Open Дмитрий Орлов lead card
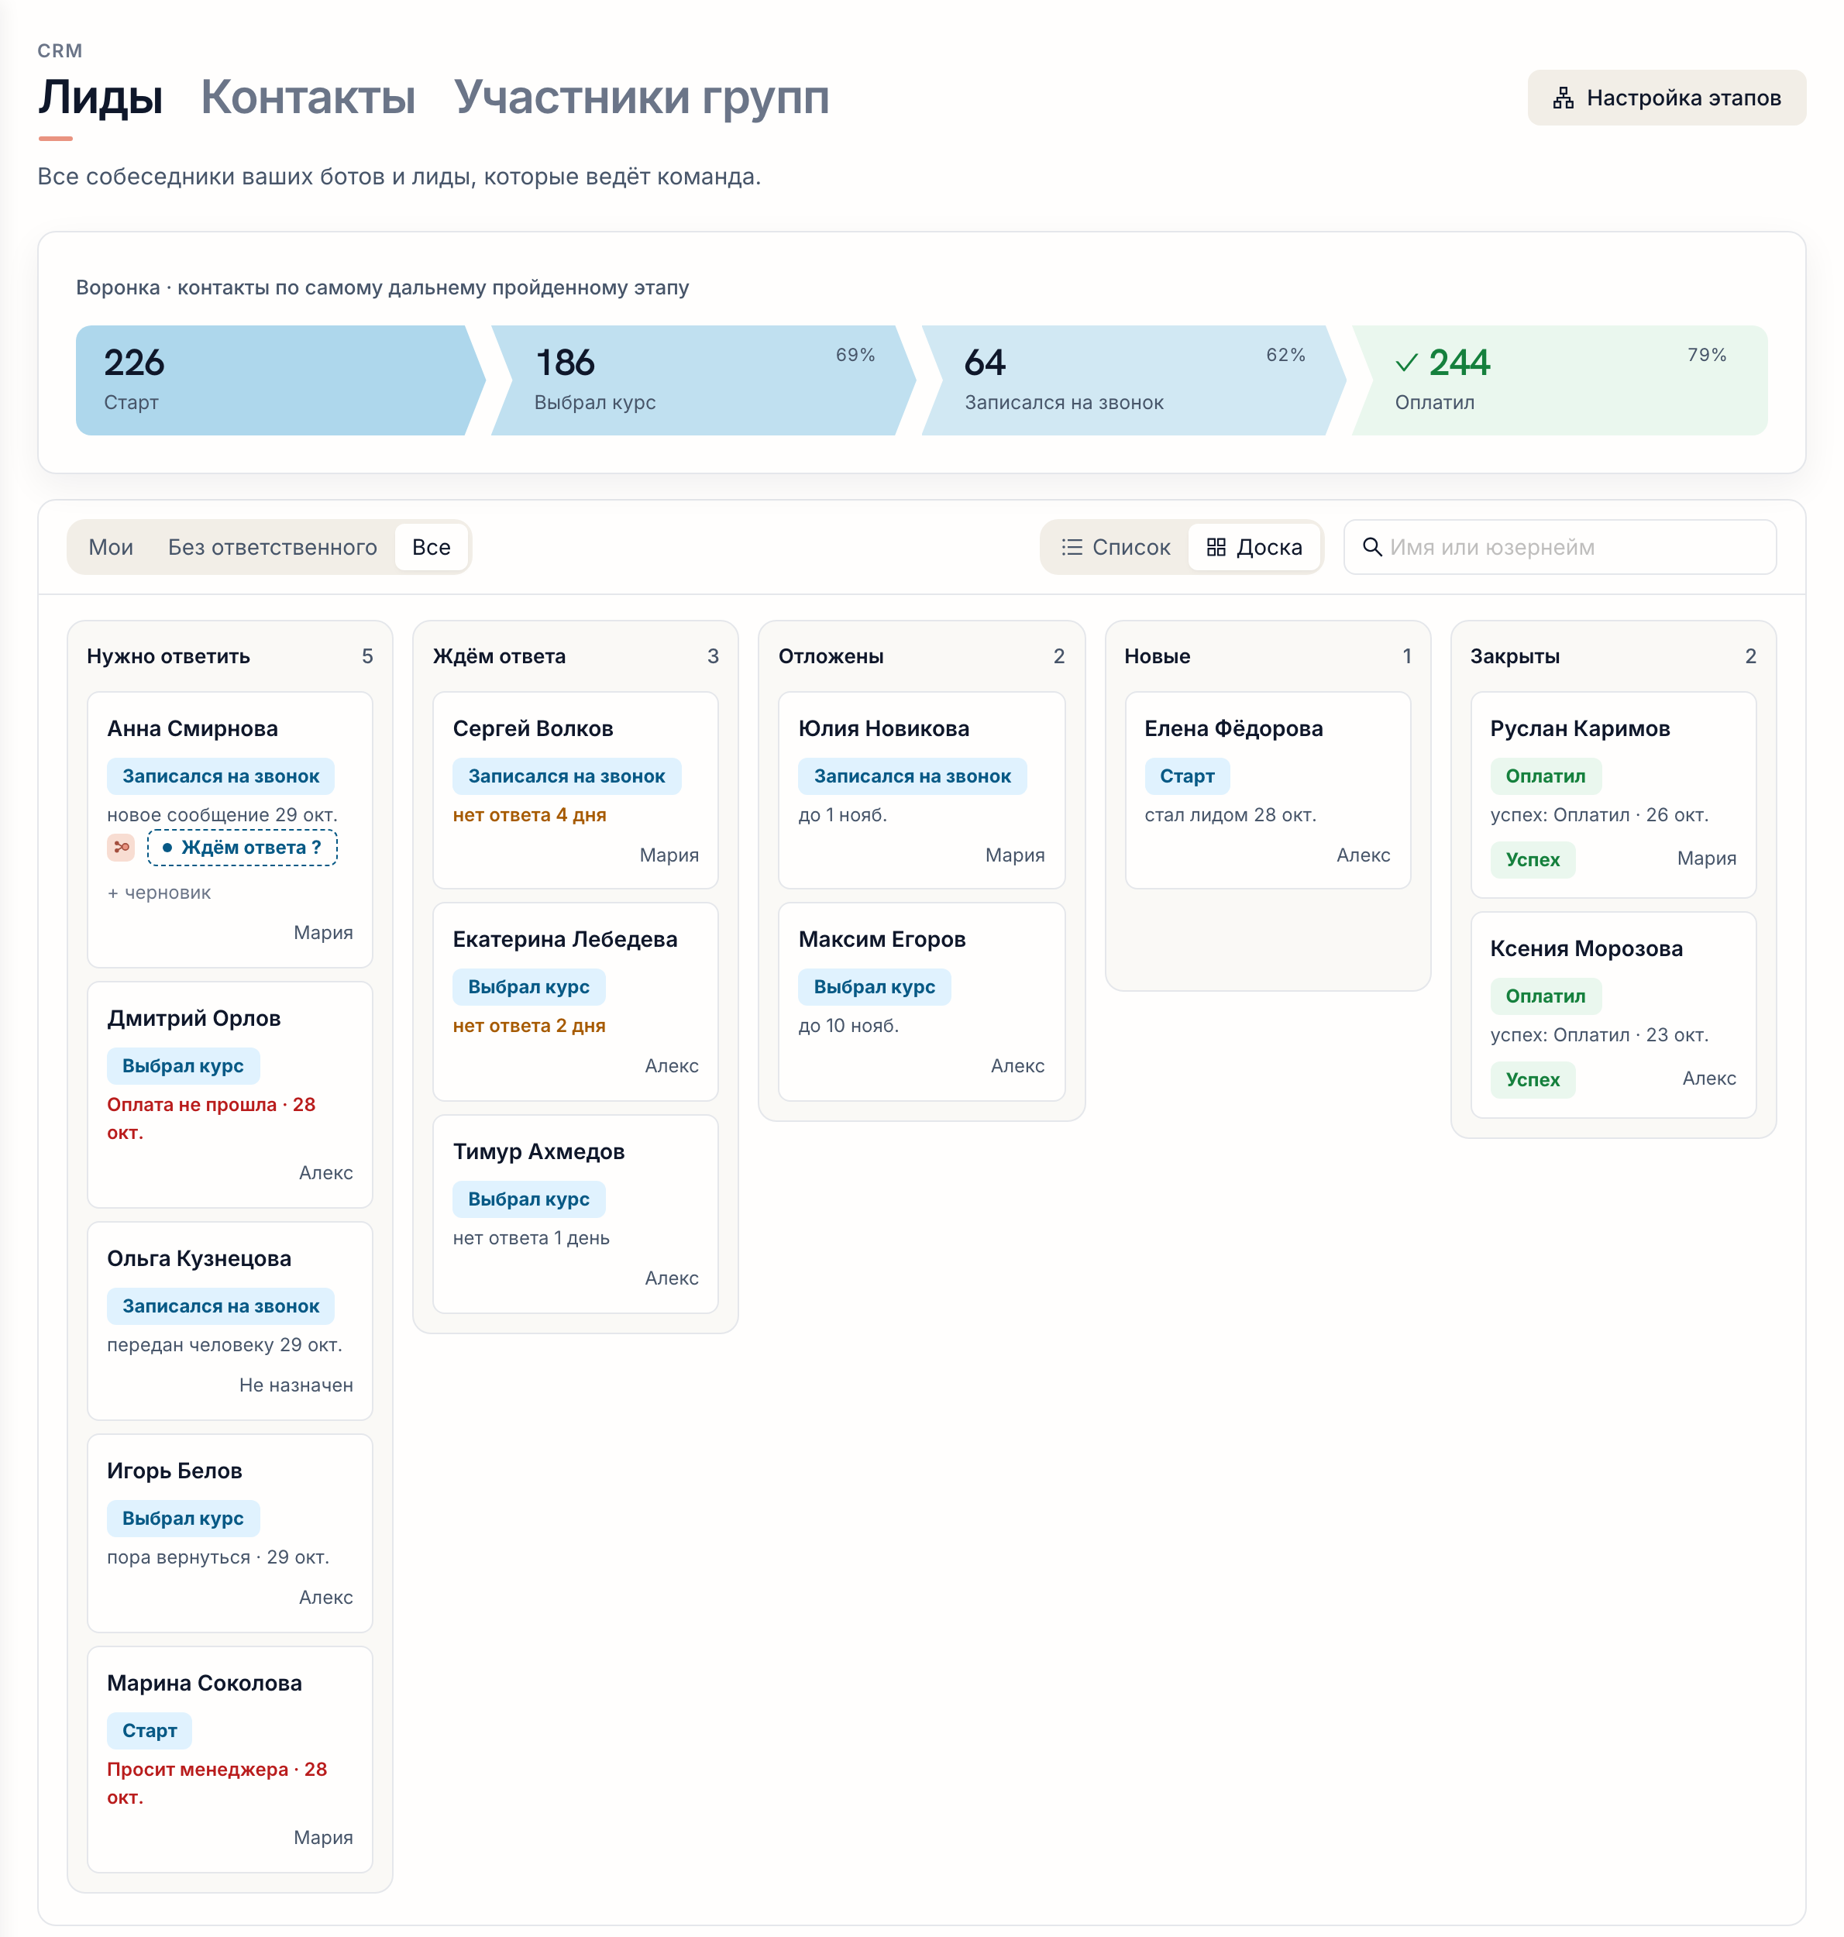The width and height of the screenshot is (1844, 1937). 230,1094
